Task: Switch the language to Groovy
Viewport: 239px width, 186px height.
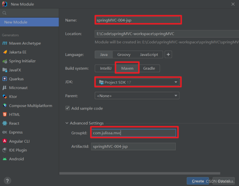Action: pos(124,54)
